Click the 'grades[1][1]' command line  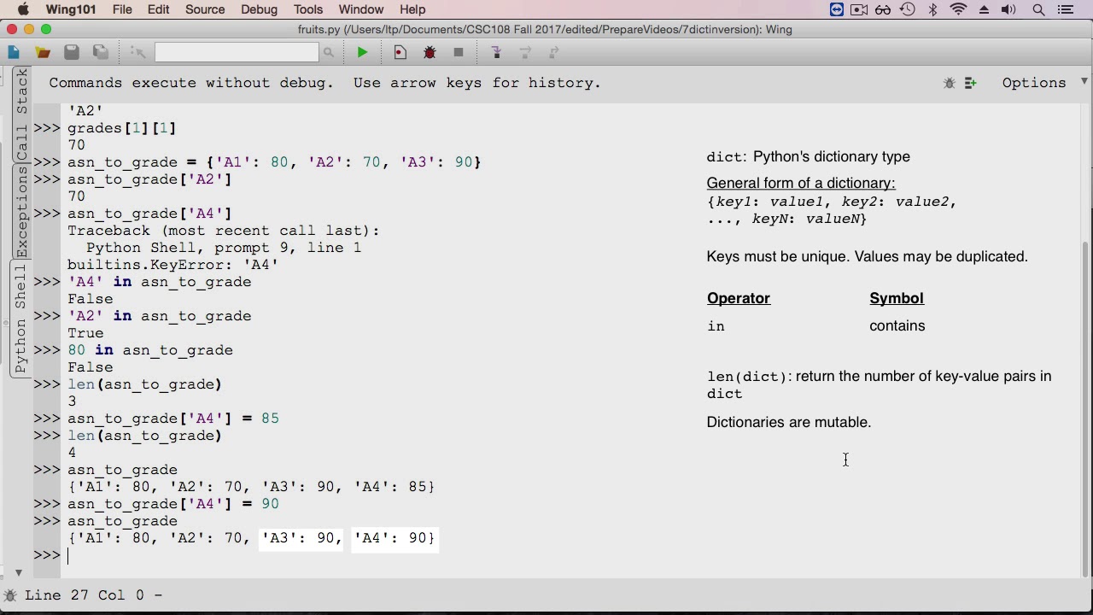point(122,128)
